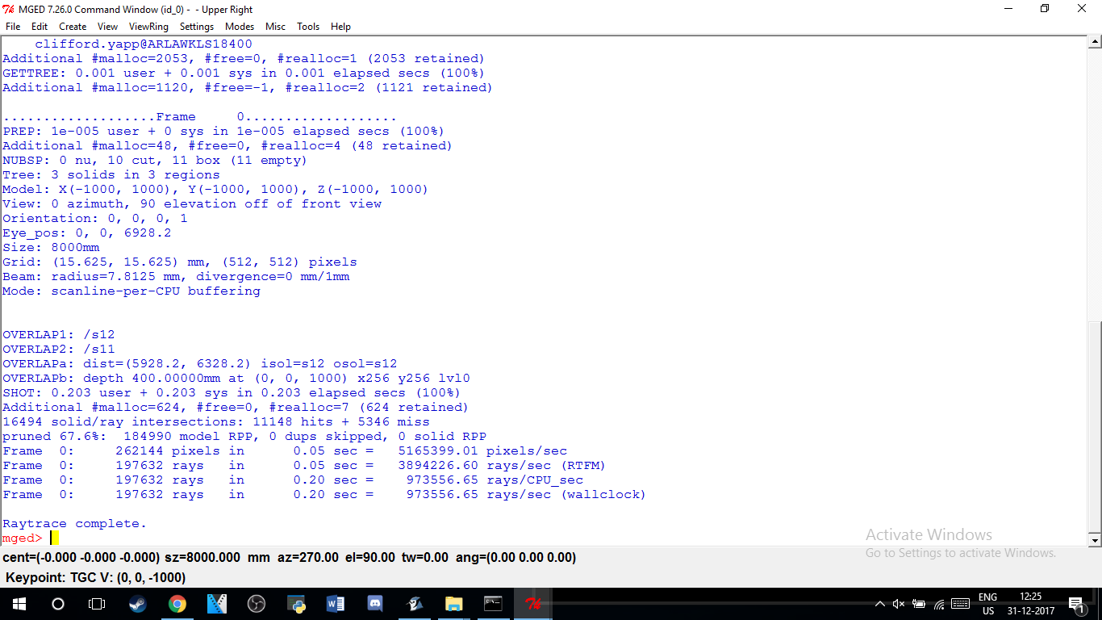Click the active MGED Tk taskbar icon
Image resolution: width=1102 pixels, height=620 pixels.
[533, 604]
